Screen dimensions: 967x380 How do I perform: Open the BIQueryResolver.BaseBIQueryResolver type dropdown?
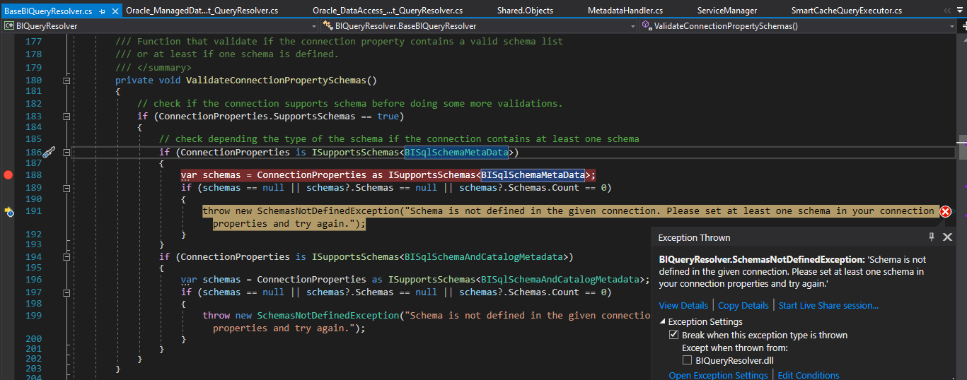coord(633,26)
